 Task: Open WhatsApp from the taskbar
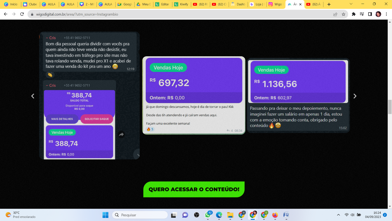208,215
